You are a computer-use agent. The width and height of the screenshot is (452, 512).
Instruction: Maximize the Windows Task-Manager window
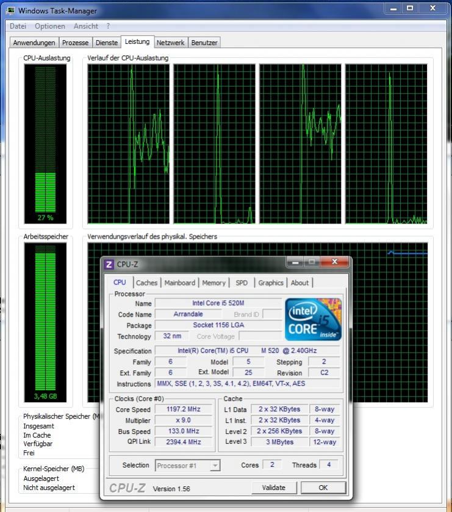point(410,9)
